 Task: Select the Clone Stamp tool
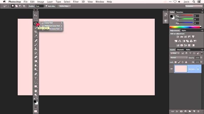pyautogui.click(x=36, y=49)
